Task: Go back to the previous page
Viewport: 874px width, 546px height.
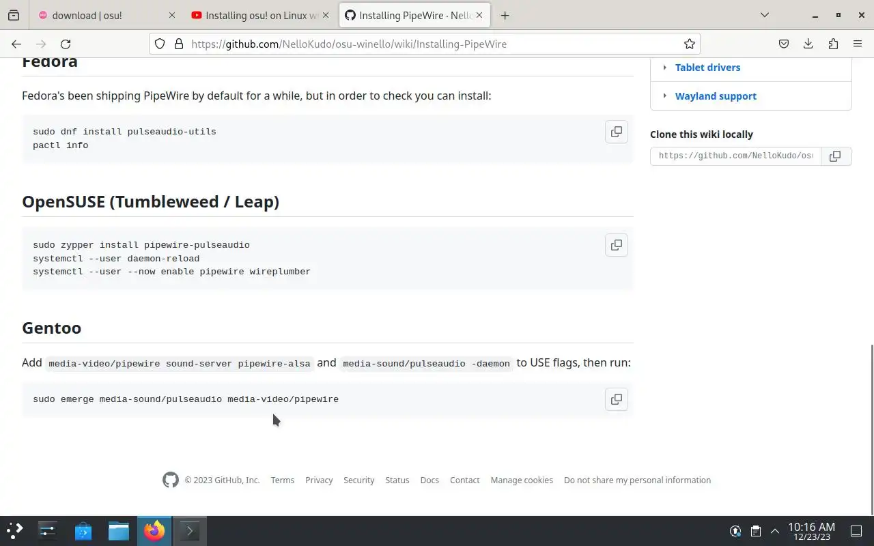Action: pos(16,44)
